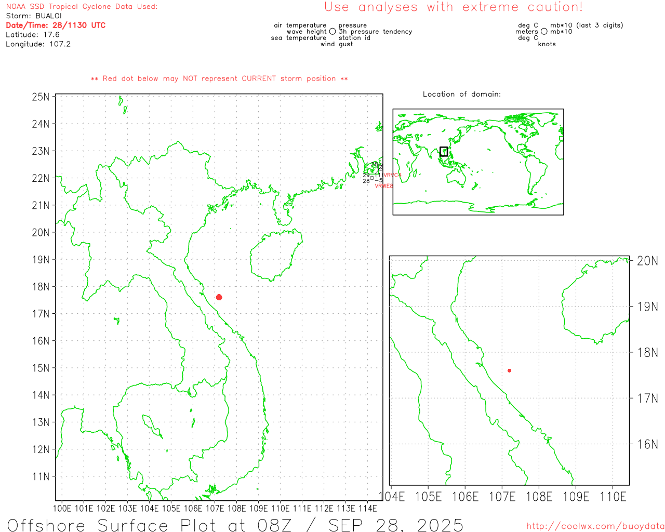Click the red dot position warning text
This screenshot has width=665, height=532.
coord(219,78)
